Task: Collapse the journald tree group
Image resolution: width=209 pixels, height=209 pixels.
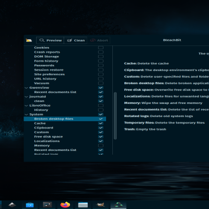Action: (26, 97)
